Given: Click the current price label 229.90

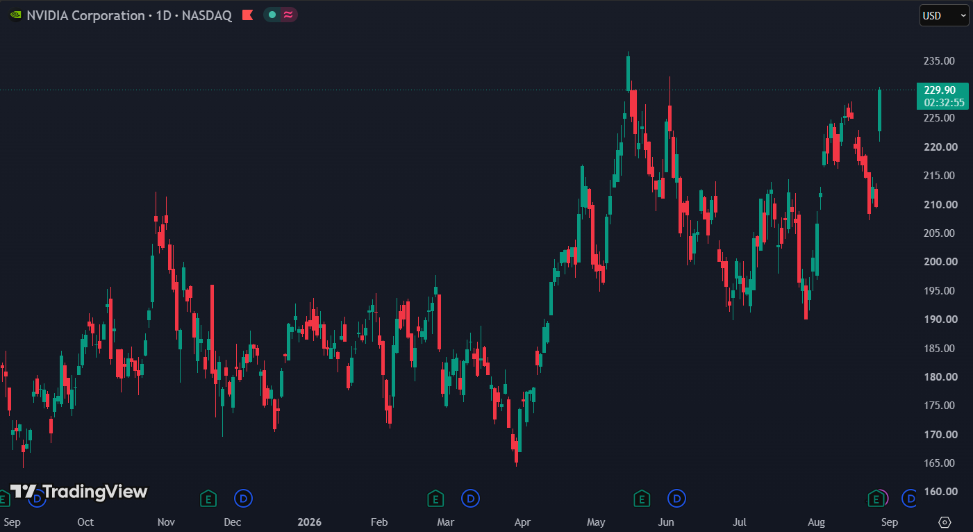Looking at the screenshot, I should click(x=940, y=90).
